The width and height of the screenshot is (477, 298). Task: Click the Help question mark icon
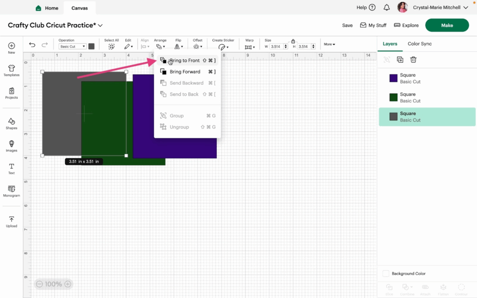[372, 7]
